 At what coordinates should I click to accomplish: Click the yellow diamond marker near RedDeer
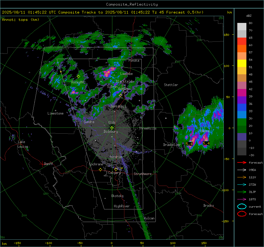[x=121, y=95]
